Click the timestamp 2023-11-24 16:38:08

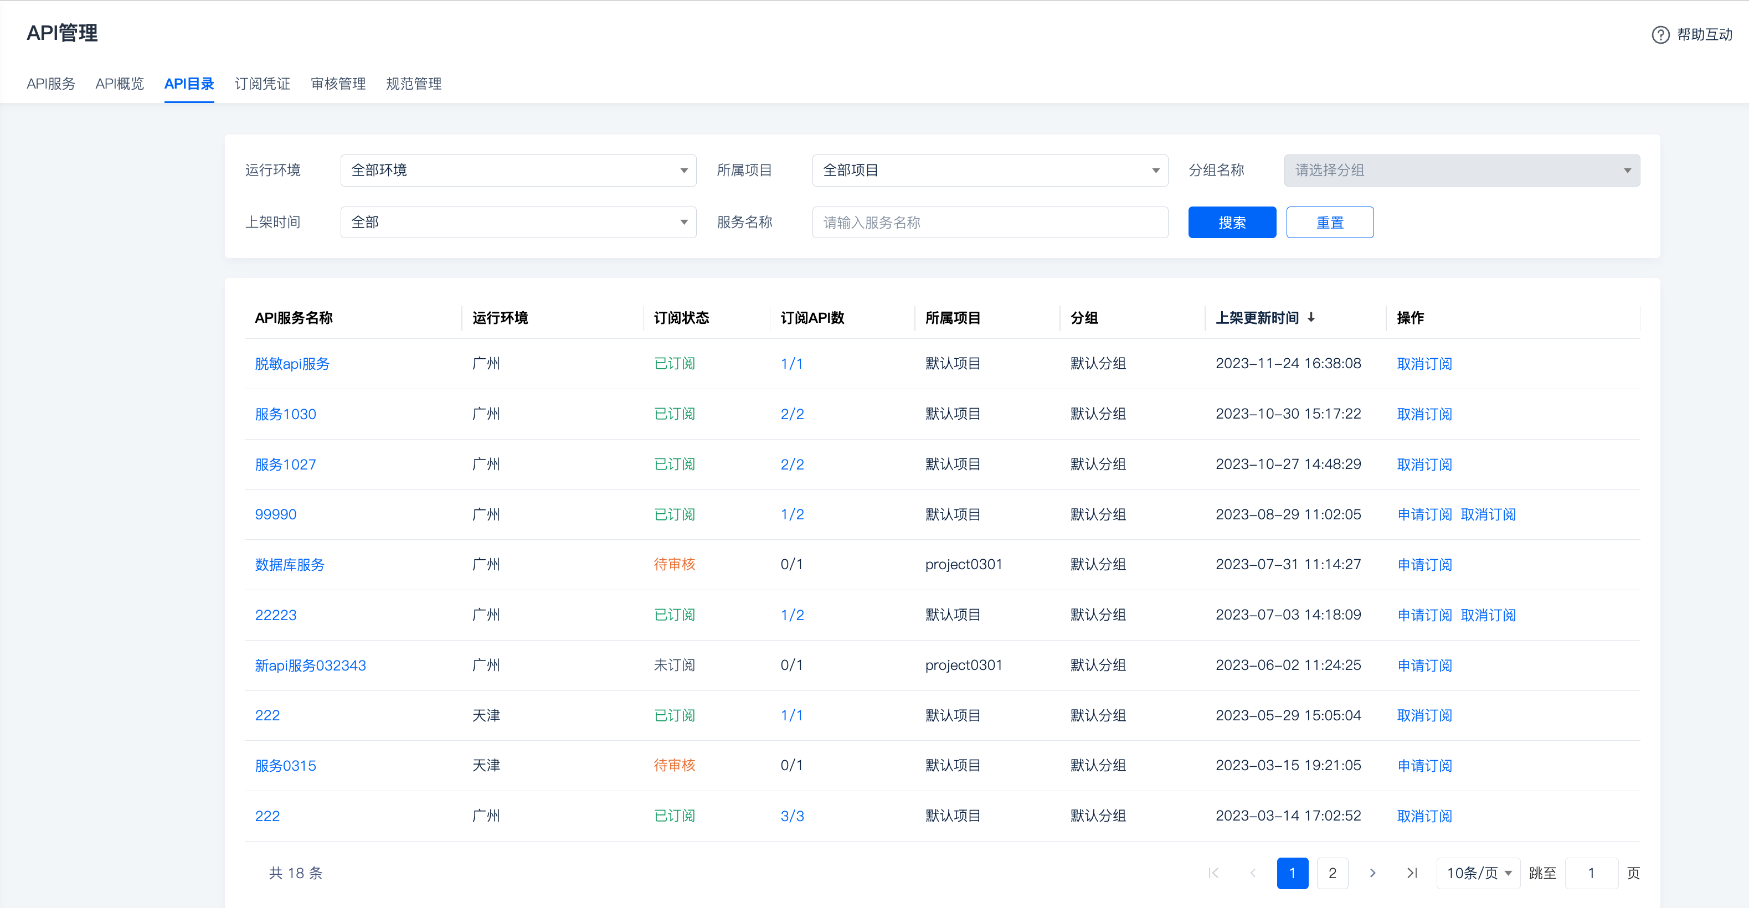coord(1288,364)
